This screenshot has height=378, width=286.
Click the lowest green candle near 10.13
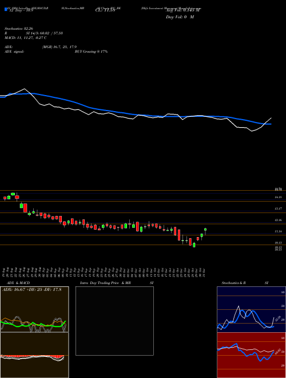coord(194,245)
